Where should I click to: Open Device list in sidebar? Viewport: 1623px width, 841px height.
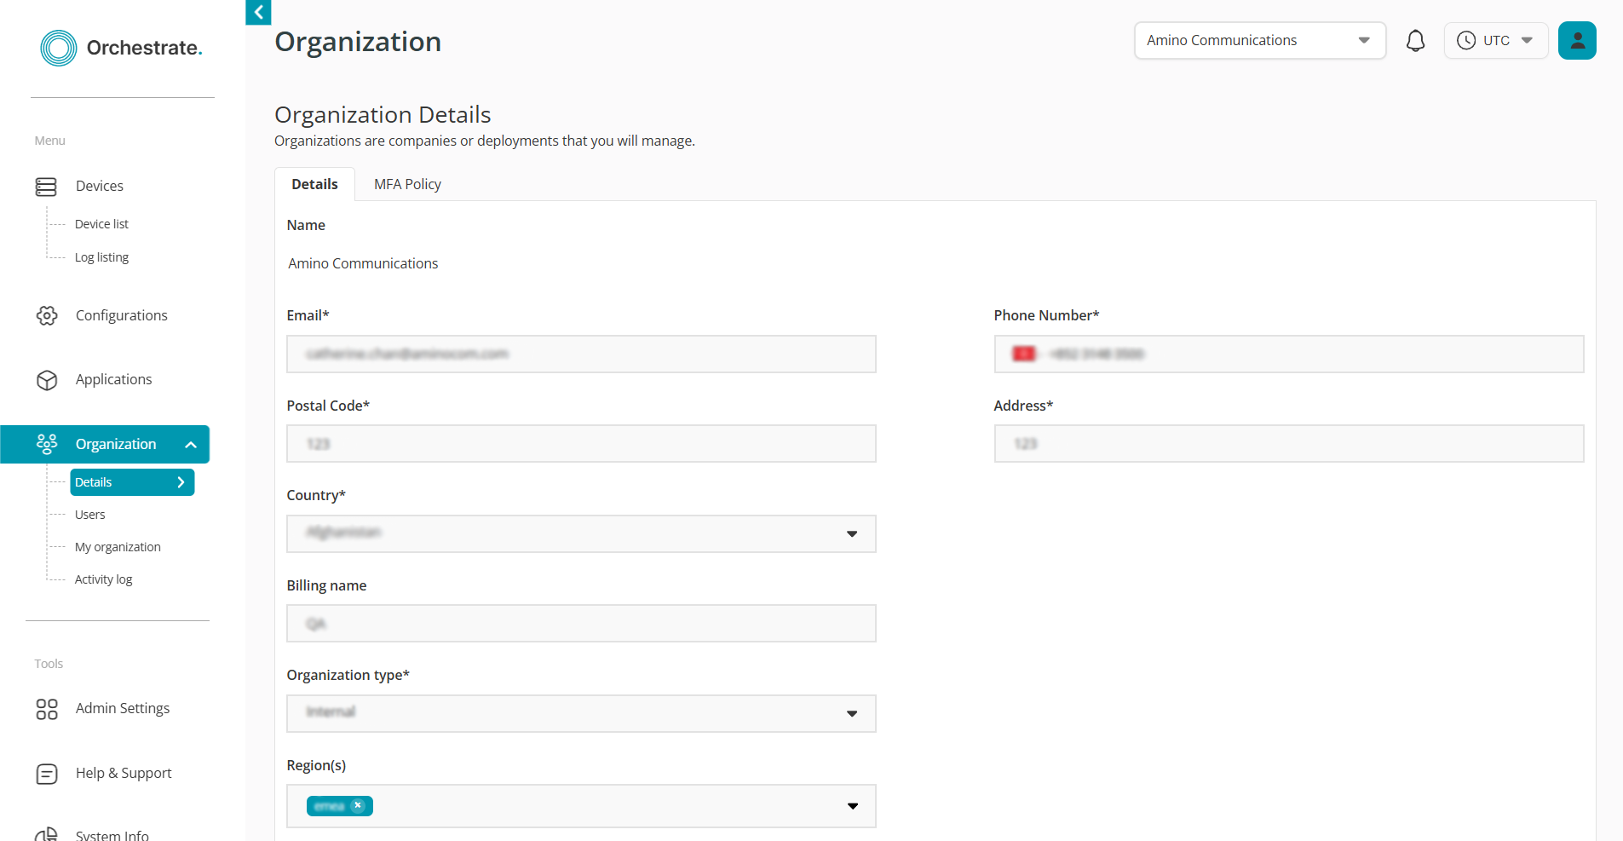pyautogui.click(x=101, y=224)
